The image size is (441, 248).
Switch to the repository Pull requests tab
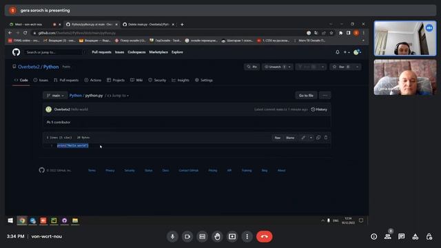coord(66,80)
